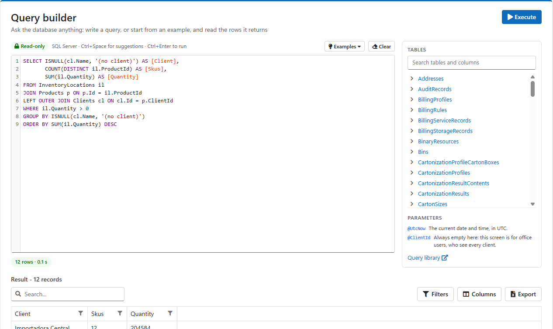Open filter for the Quantity column
Image resolution: width=553 pixels, height=329 pixels.
click(x=170, y=313)
